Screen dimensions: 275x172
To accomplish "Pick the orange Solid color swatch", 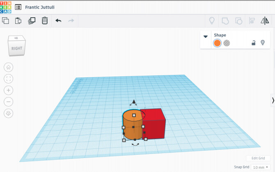I will [x=217, y=43].
